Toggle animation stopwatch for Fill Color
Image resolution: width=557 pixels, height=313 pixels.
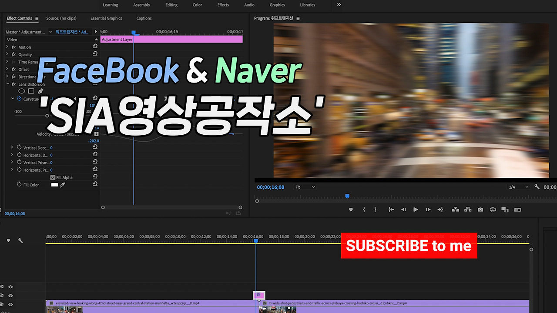(19, 184)
